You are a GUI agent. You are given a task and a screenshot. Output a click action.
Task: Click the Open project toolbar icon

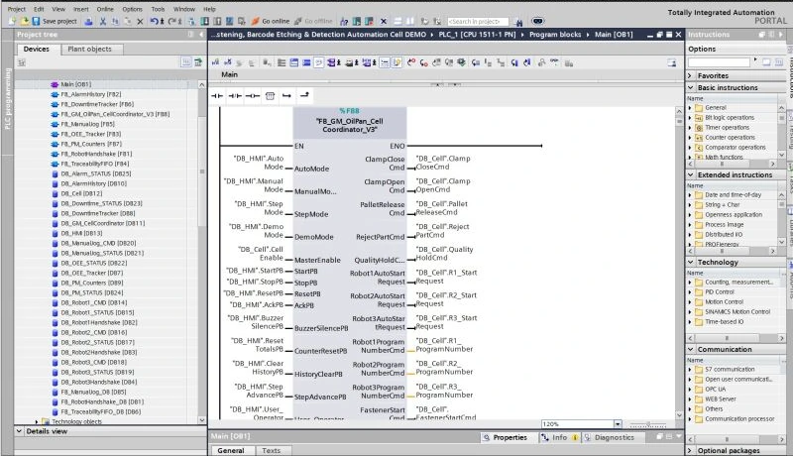pyautogui.click(x=24, y=21)
